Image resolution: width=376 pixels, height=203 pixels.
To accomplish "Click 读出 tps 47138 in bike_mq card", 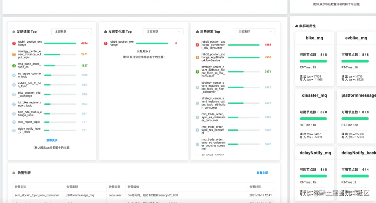I will tap(310, 76).
